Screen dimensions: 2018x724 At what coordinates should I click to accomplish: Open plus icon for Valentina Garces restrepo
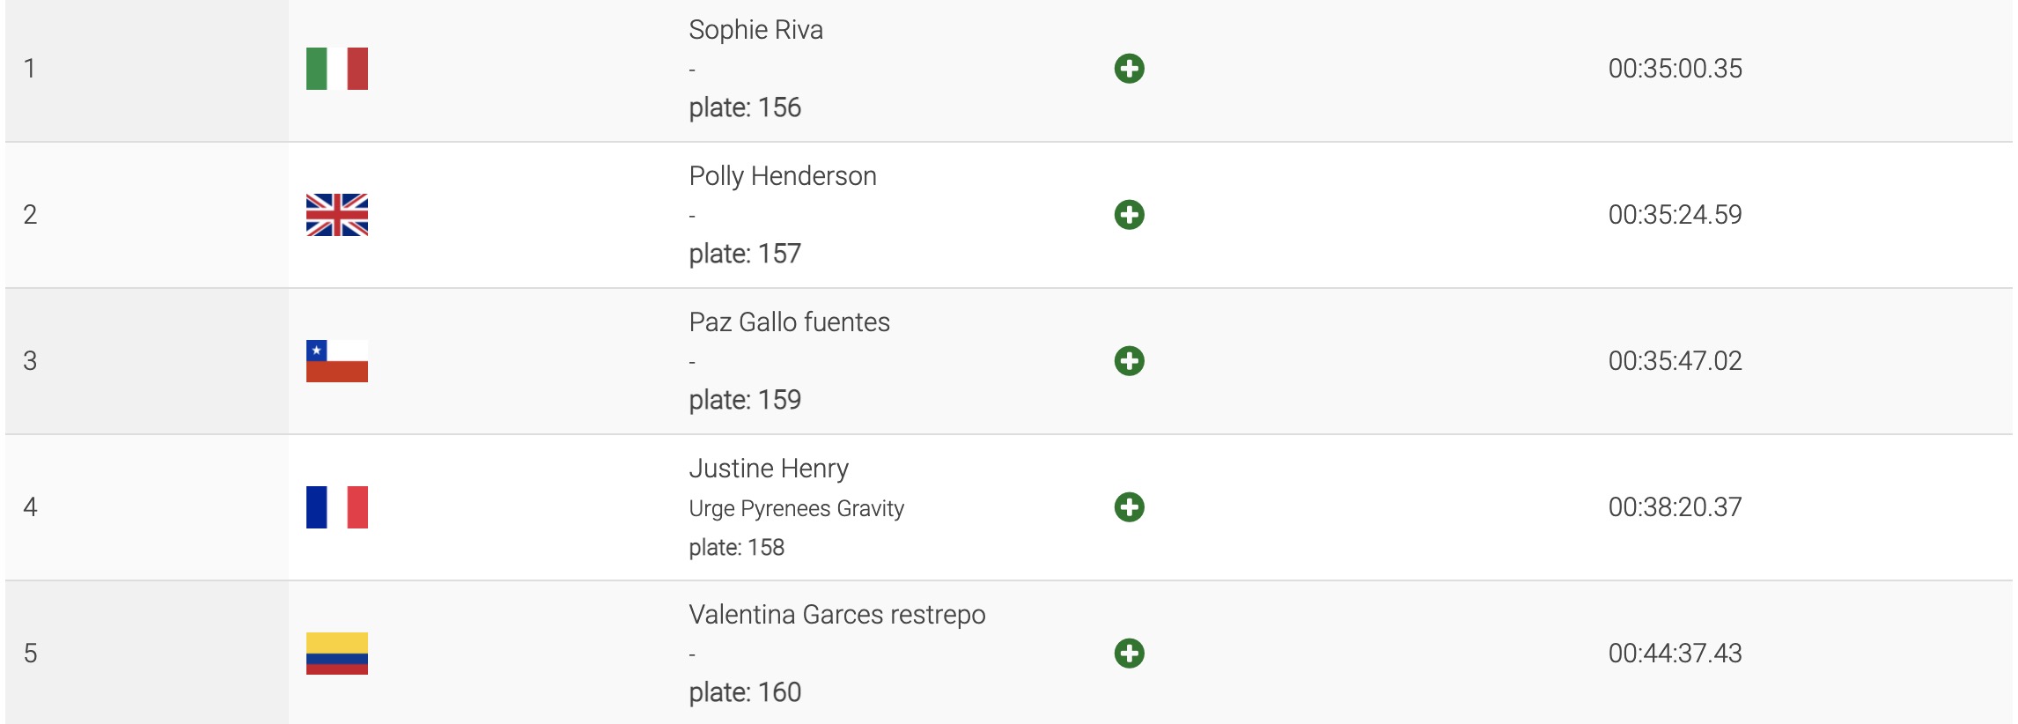coord(1129,654)
